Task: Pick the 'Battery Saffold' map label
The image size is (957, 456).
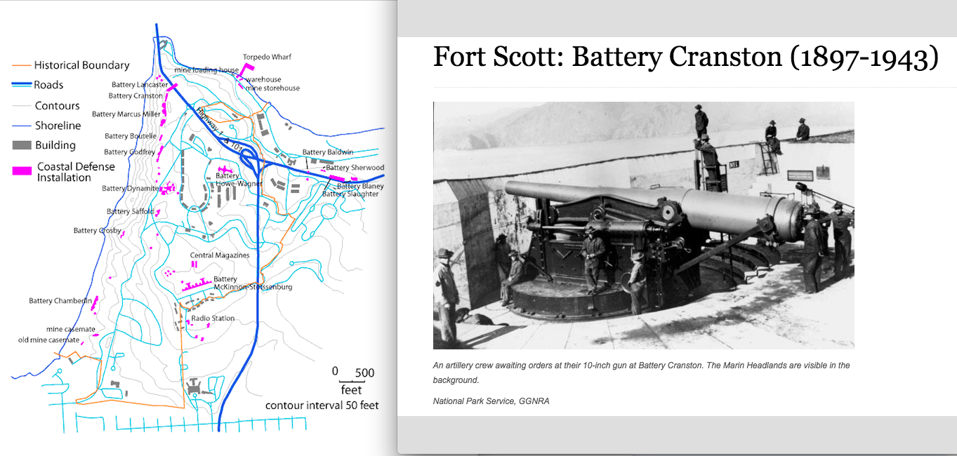Action: tap(128, 211)
